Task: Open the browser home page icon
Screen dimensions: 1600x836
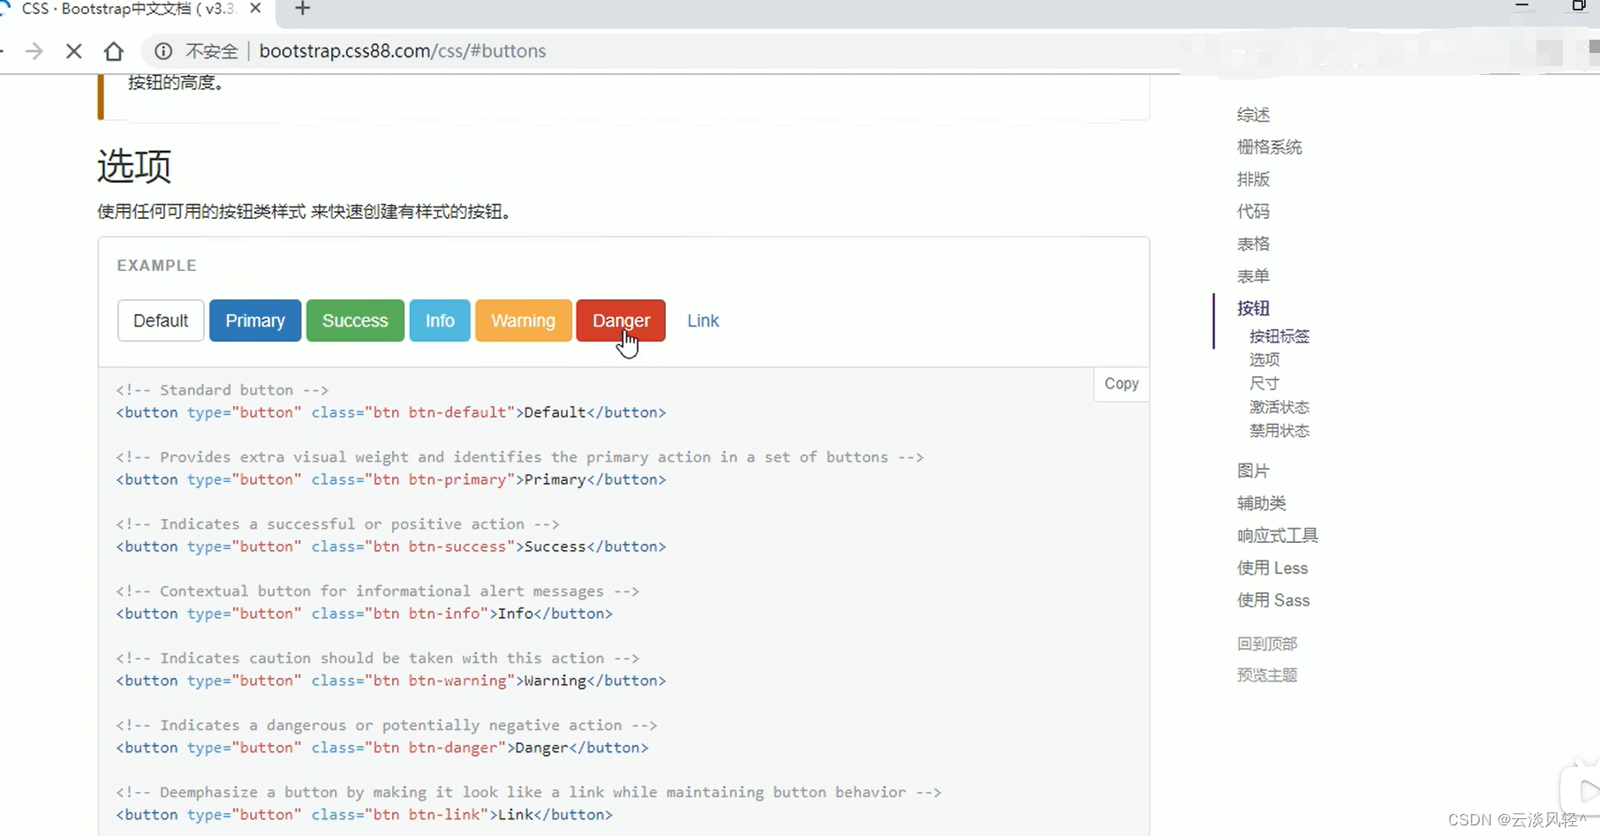Action: tap(114, 51)
